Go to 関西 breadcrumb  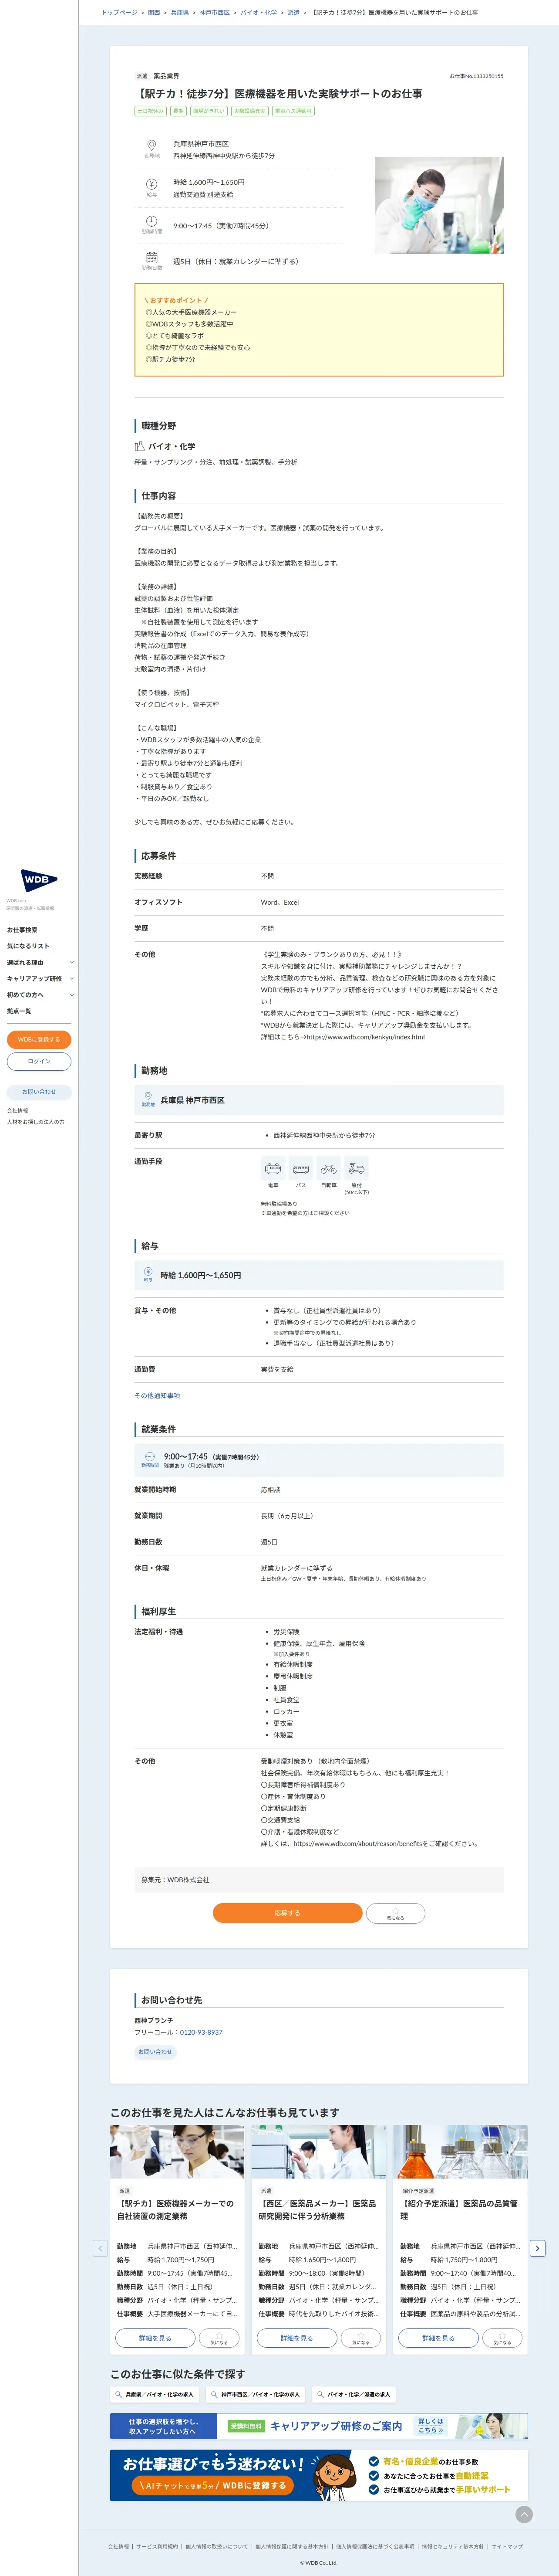(154, 13)
